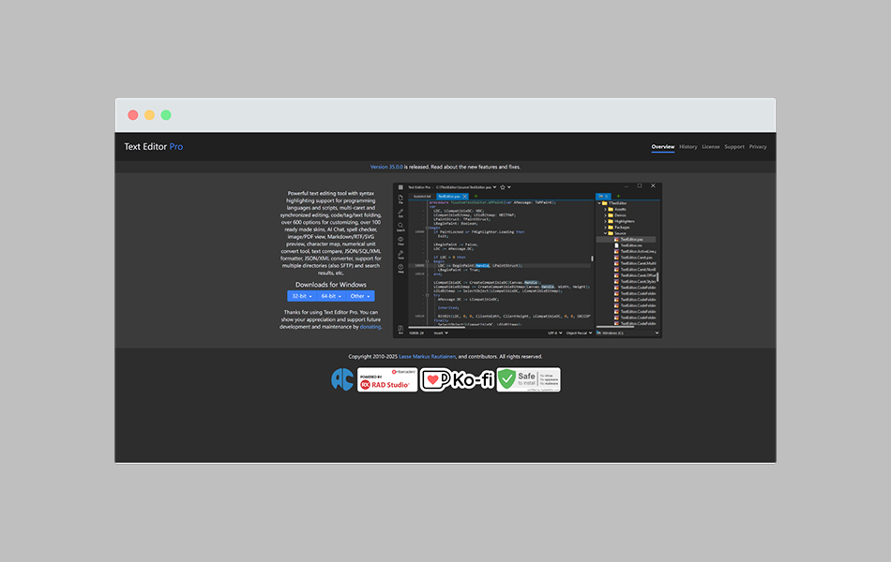This screenshot has width=891, height=562.
Task: Collapse the Source folder in the file tree
Action: point(605,233)
